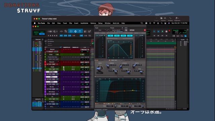Click the HK L track name
This screenshot has width=215, height=121.
52,77
